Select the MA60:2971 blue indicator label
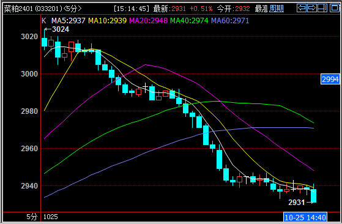Image resolution: width=342 pixels, height=224 pixels. pyautogui.click(x=230, y=21)
